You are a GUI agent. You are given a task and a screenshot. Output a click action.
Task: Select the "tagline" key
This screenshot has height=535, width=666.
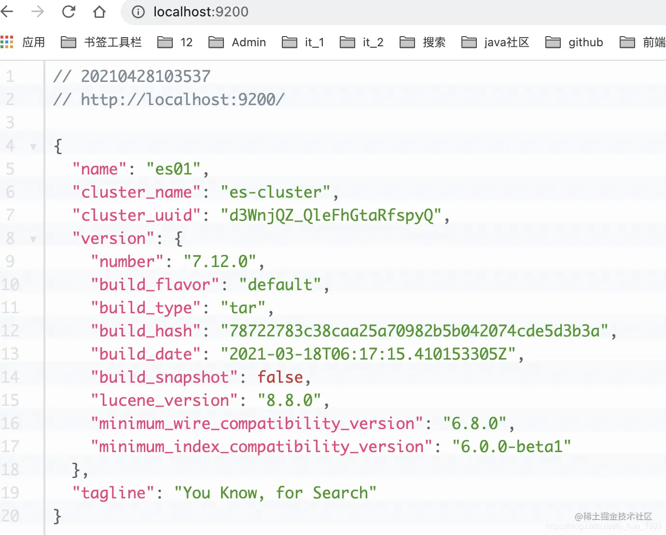[113, 493]
